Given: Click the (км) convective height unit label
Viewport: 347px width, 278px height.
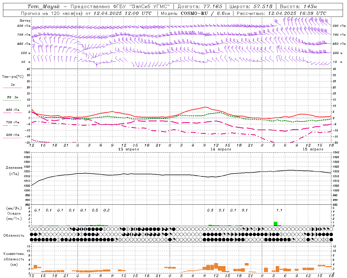Looking at the screenshot, I should tap(14, 264).
